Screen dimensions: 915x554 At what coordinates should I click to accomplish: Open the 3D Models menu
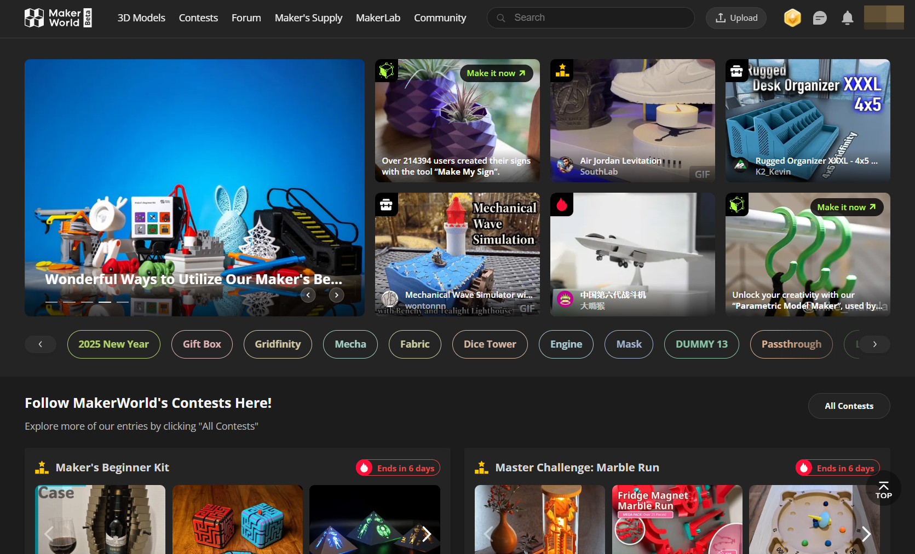(141, 18)
